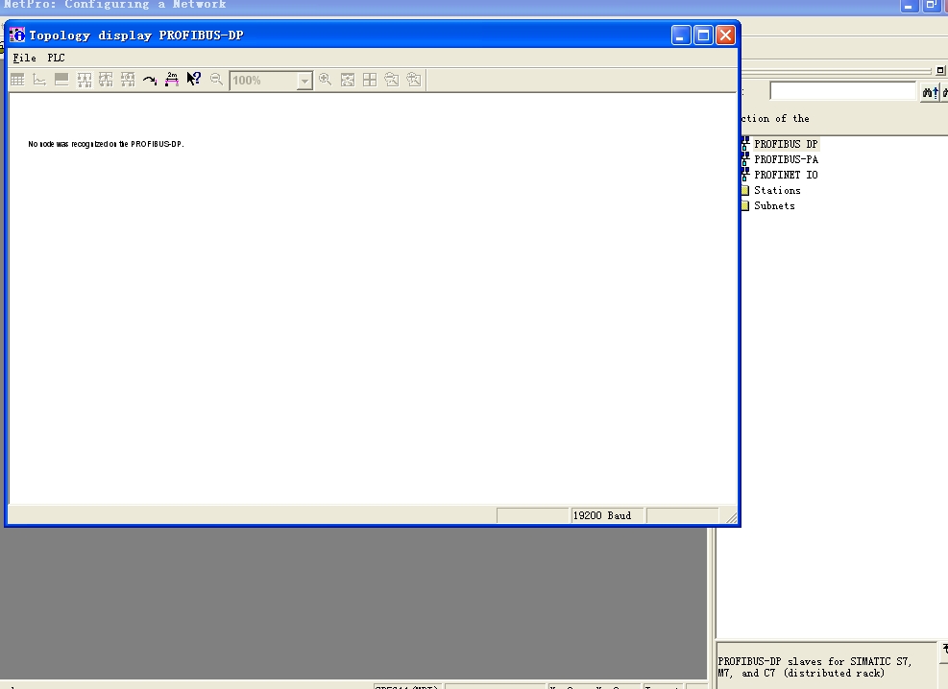Open the 100% zoom dropdown arrow
Image resolution: width=948 pixels, height=689 pixels.
pos(304,81)
